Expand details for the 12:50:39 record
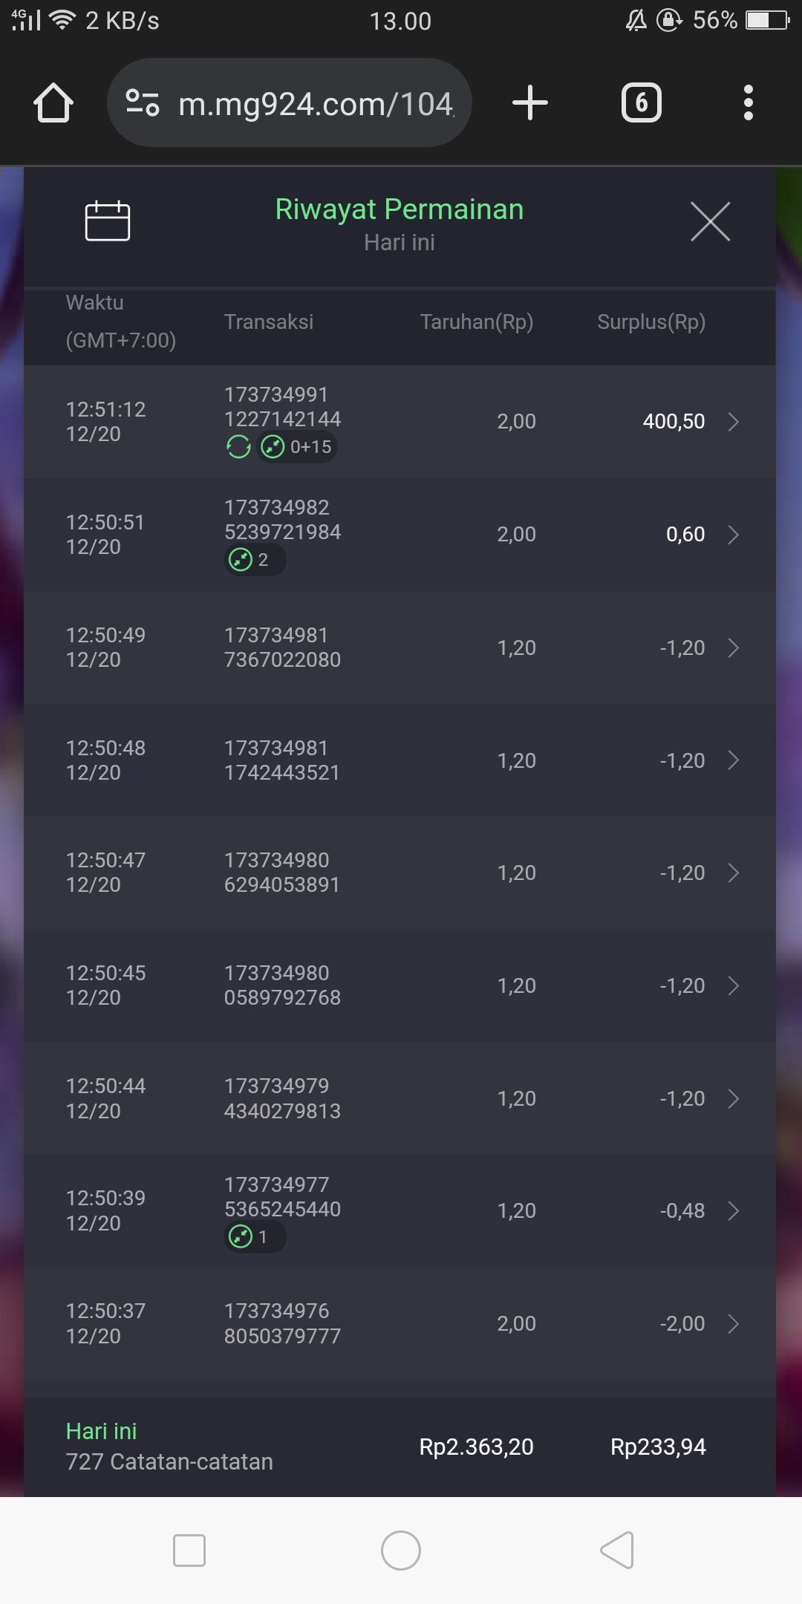The image size is (802, 1604). click(733, 1211)
